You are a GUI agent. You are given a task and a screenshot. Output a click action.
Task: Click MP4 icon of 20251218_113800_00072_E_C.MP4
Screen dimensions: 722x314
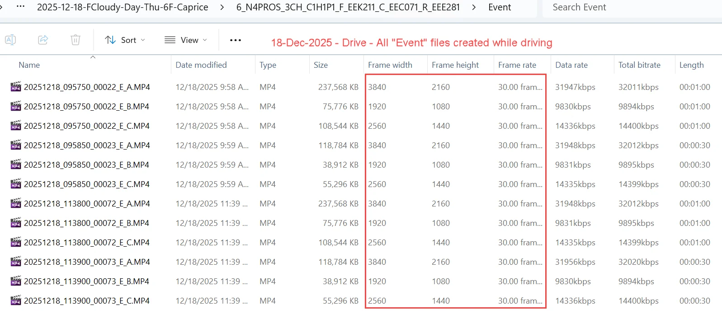[x=16, y=242]
